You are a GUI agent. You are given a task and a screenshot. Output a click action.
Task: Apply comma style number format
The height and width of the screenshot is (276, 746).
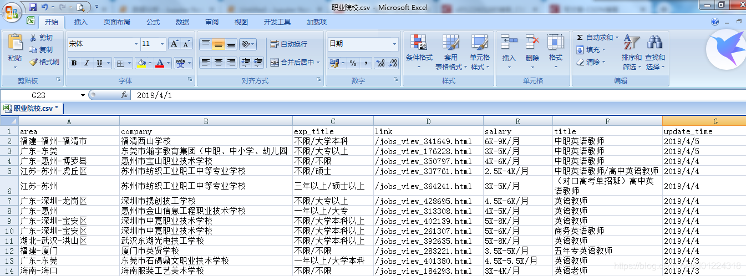pyautogui.click(x=366, y=63)
